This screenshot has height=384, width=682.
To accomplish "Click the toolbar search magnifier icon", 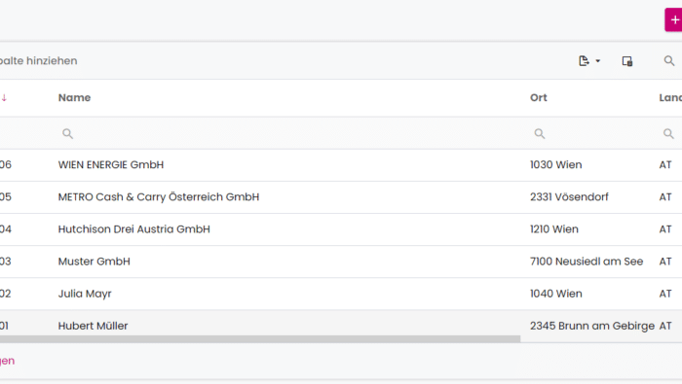I will tap(669, 60).
